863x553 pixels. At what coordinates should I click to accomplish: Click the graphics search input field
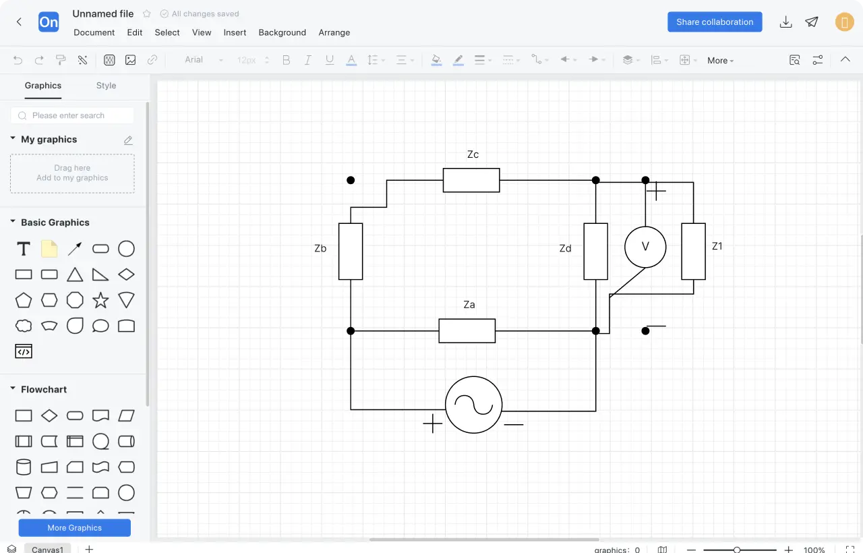click(x=73, y=115)
